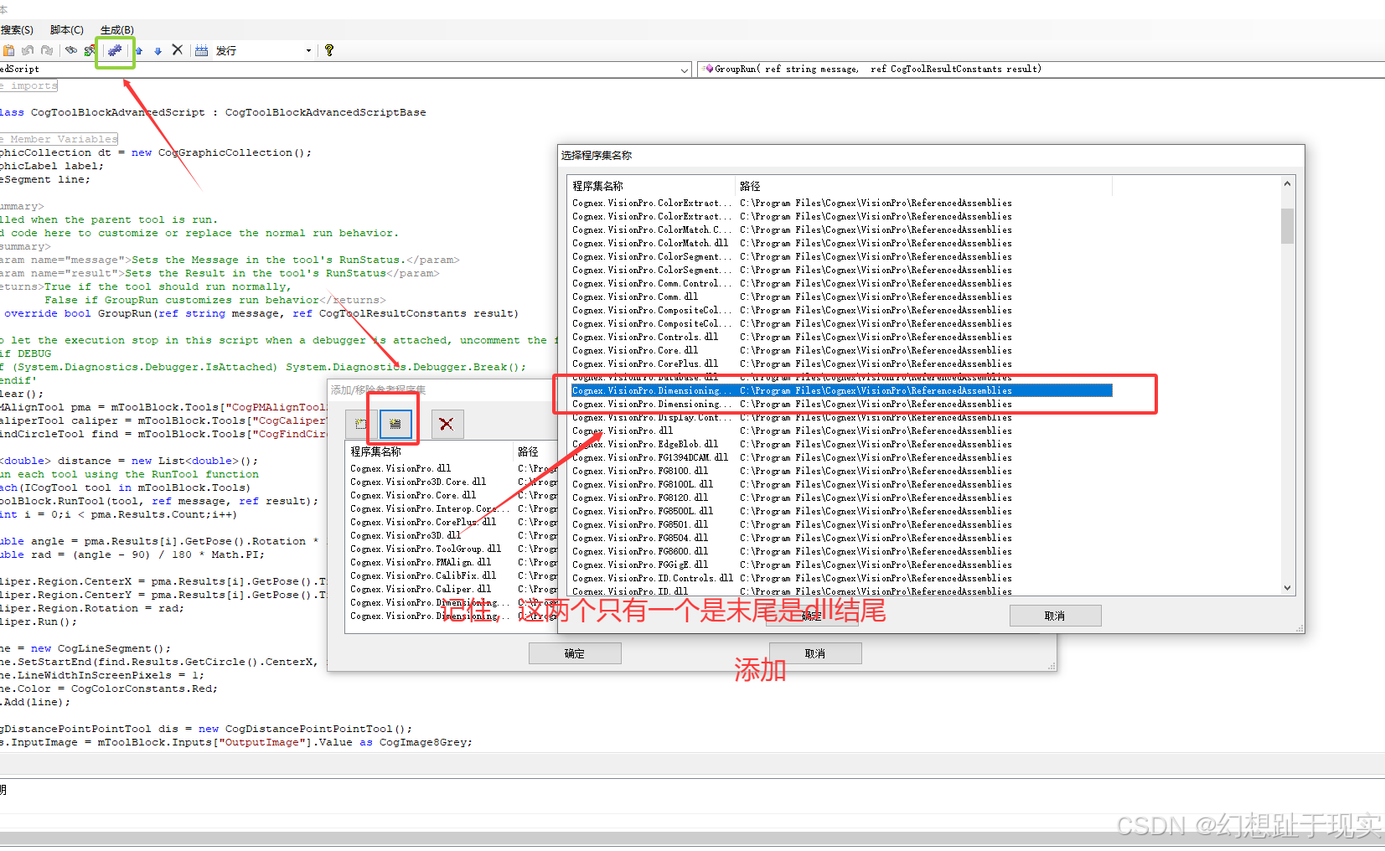Viewport: 1385px width, 851px height.
Task: Select Cognex.VisionPro.FG8501.dll row
Action: click(x=841, y=524)
